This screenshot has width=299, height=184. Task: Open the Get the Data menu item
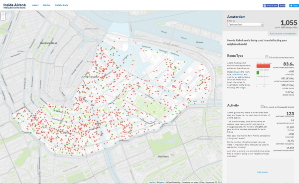(x=61, y=5)
